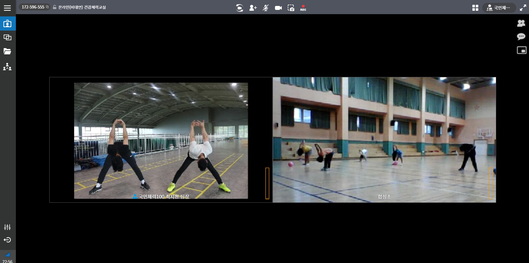Copy the meeting ID 172-596-555
Viewport: 529px width, 263px height.
pyautogui.click(x=47, y=7)
